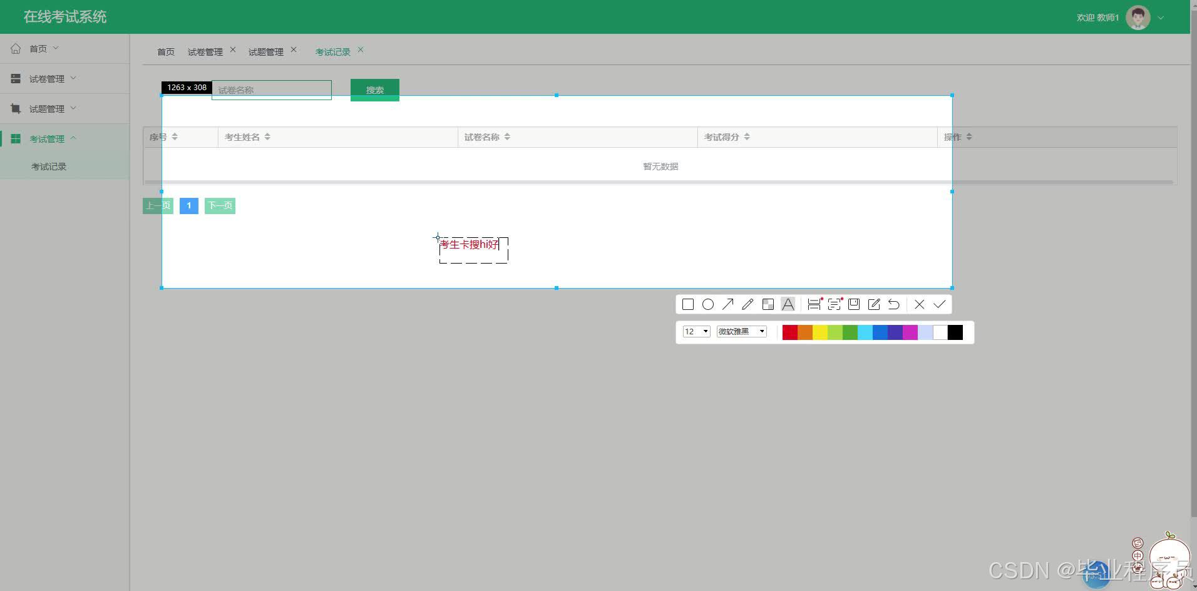Select the rectangle drawing tool
The image size is (1197, 591).
click(687, 304)
